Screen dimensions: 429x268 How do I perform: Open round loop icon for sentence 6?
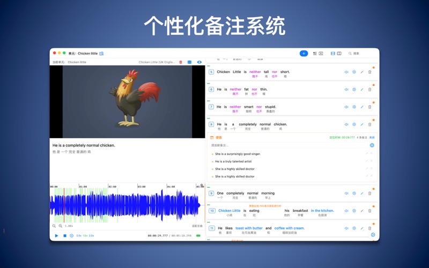point(354,90)
